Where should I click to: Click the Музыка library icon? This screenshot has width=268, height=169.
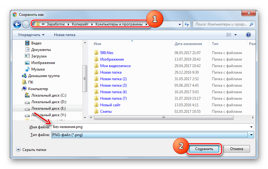coord(27,69)
